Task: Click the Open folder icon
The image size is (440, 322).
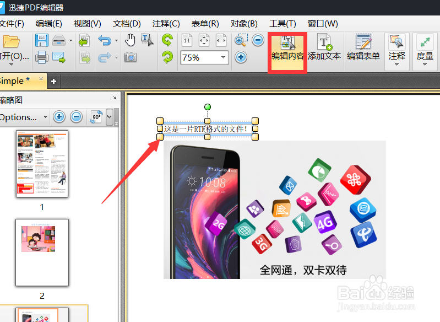Action: [11, 41]
